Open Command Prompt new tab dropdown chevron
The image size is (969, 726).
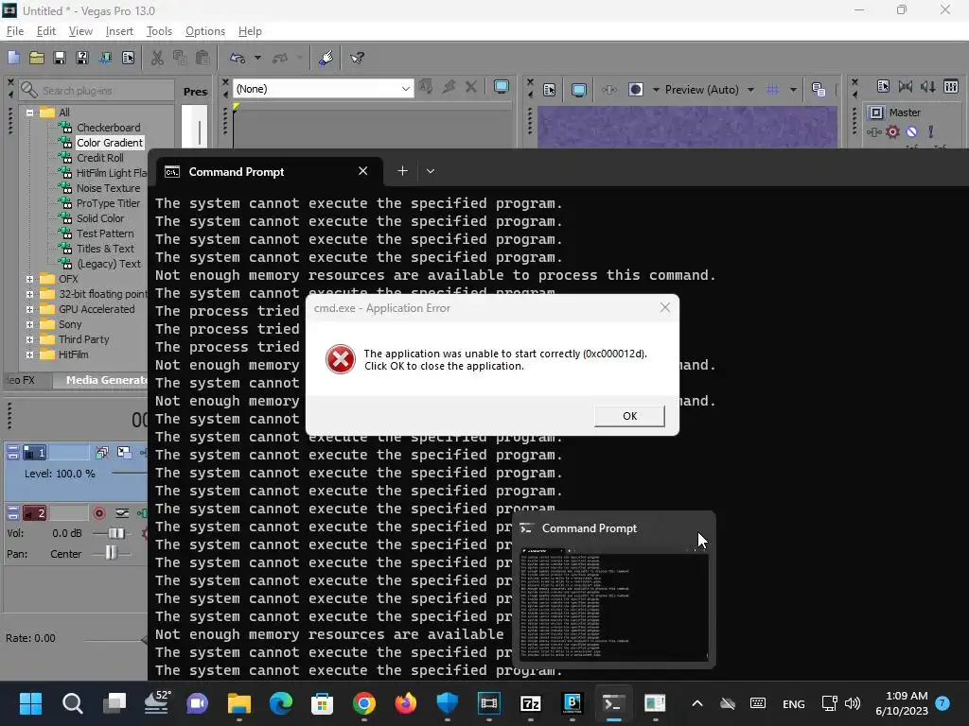tap(431, 171)
